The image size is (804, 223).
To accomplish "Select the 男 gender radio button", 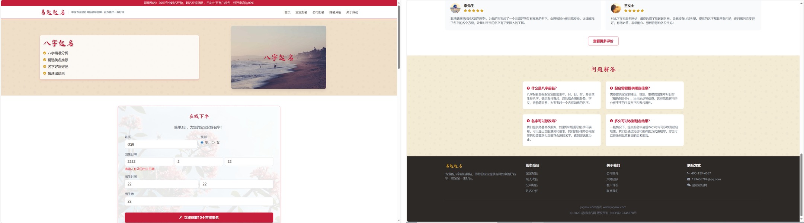I will coord(202,142).
